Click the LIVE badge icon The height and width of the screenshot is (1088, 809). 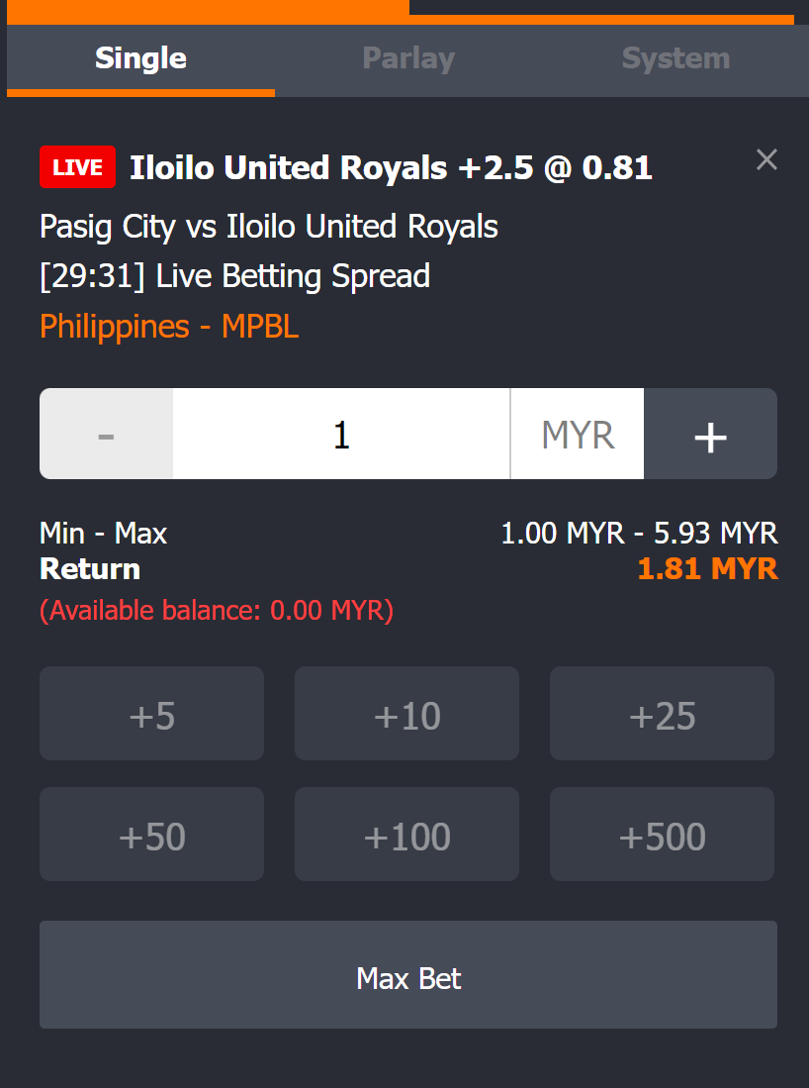pyautogui.click(x=77, y=167)
